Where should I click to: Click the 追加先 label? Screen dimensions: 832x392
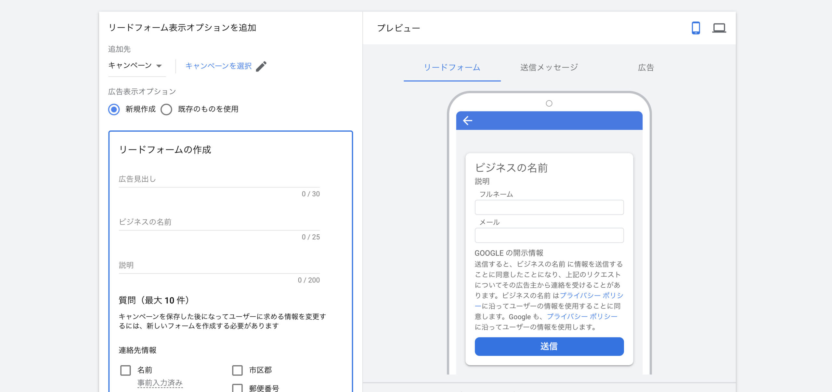coord(119,49)
